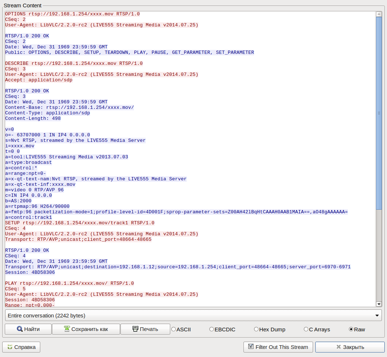Click the Session: 4BD58306 line in SETUP response
This screenshot has width=387, height=357.
30,272
